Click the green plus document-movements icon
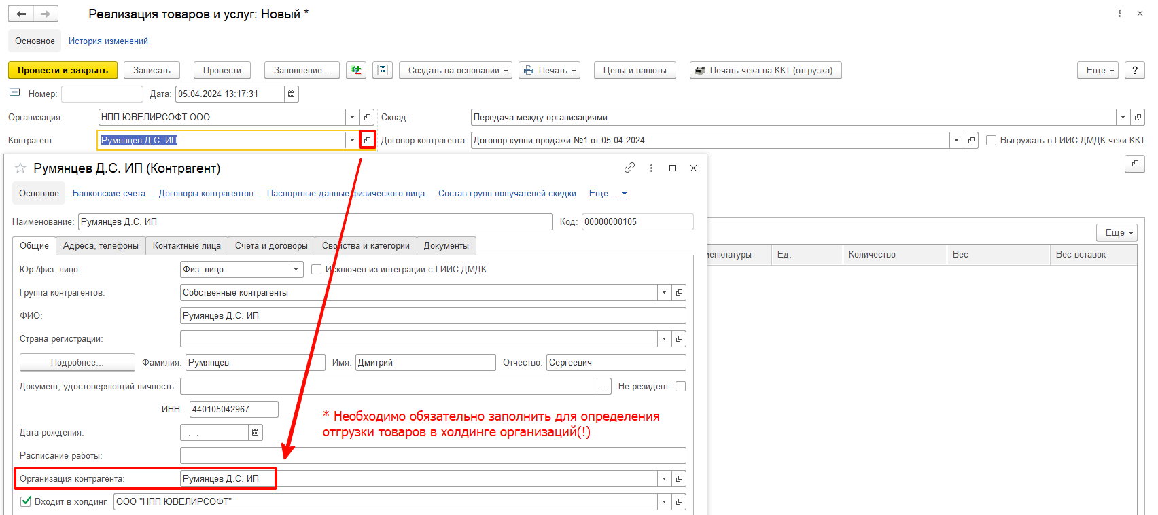 tap(355, 70)
